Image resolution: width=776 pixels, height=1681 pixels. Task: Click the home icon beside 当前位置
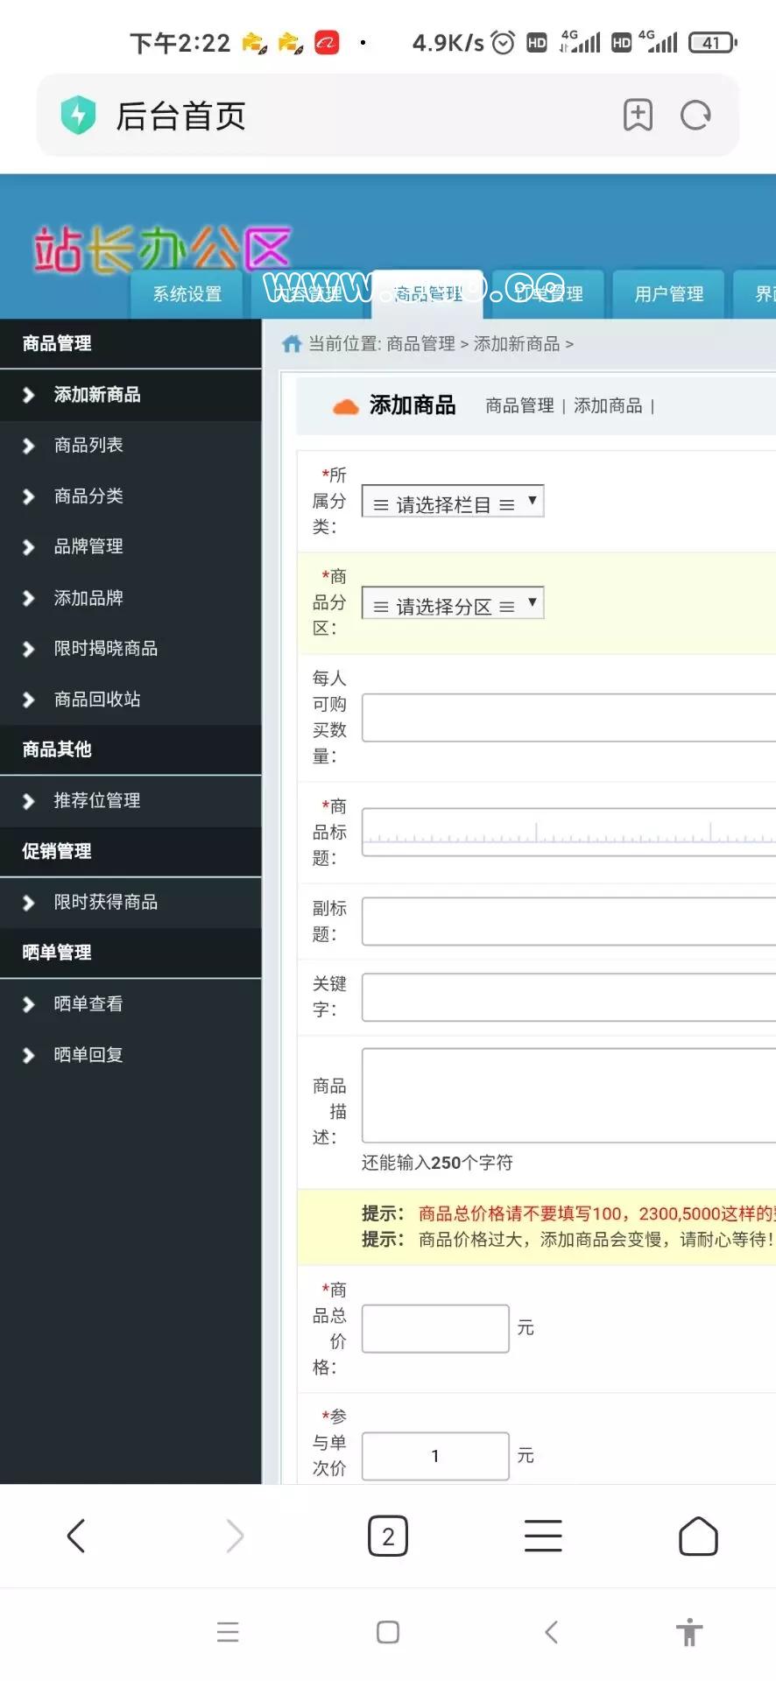(x=292, y=344)
